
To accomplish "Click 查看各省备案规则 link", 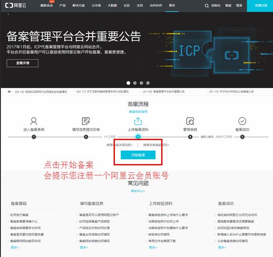I will click(156, 145).
